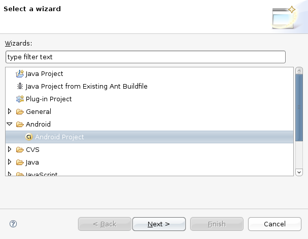Select Java Project from Existing Ant Buildfile
The height and width of the screenshot is (239, 308).
86,87
